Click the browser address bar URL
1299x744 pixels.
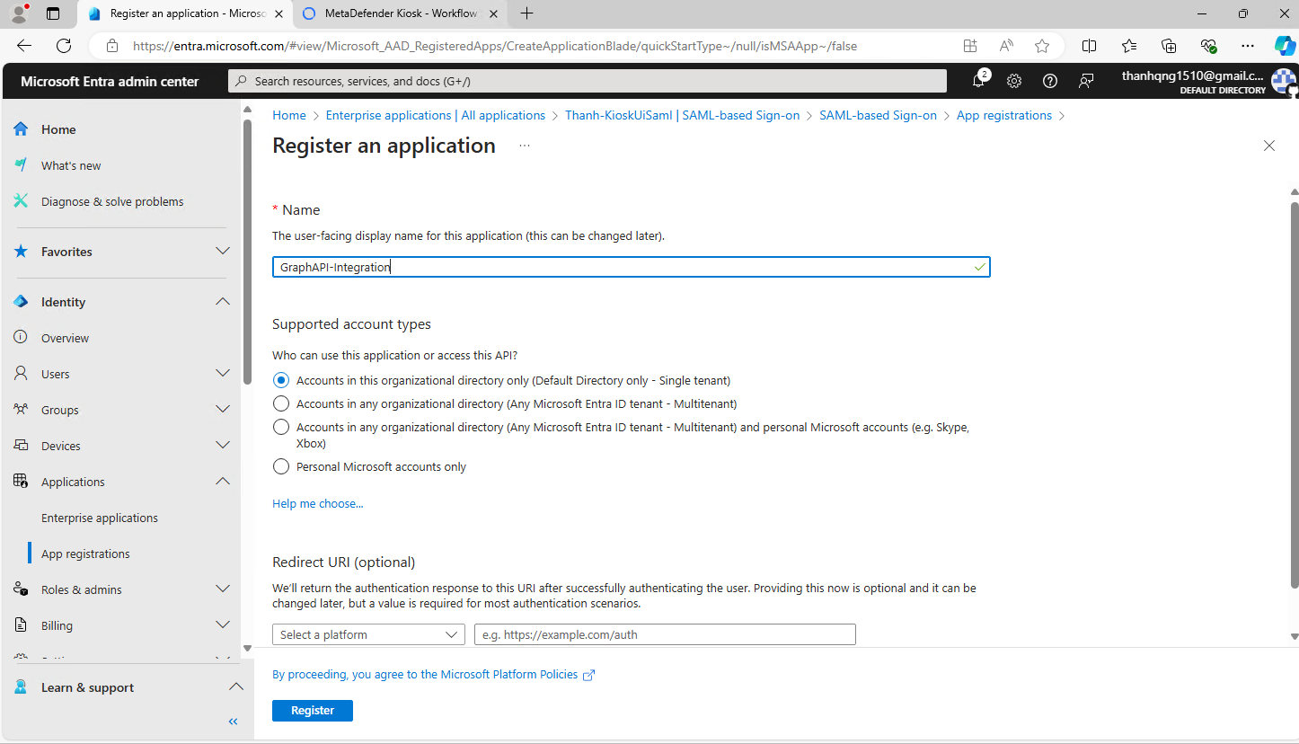[495, 46]
